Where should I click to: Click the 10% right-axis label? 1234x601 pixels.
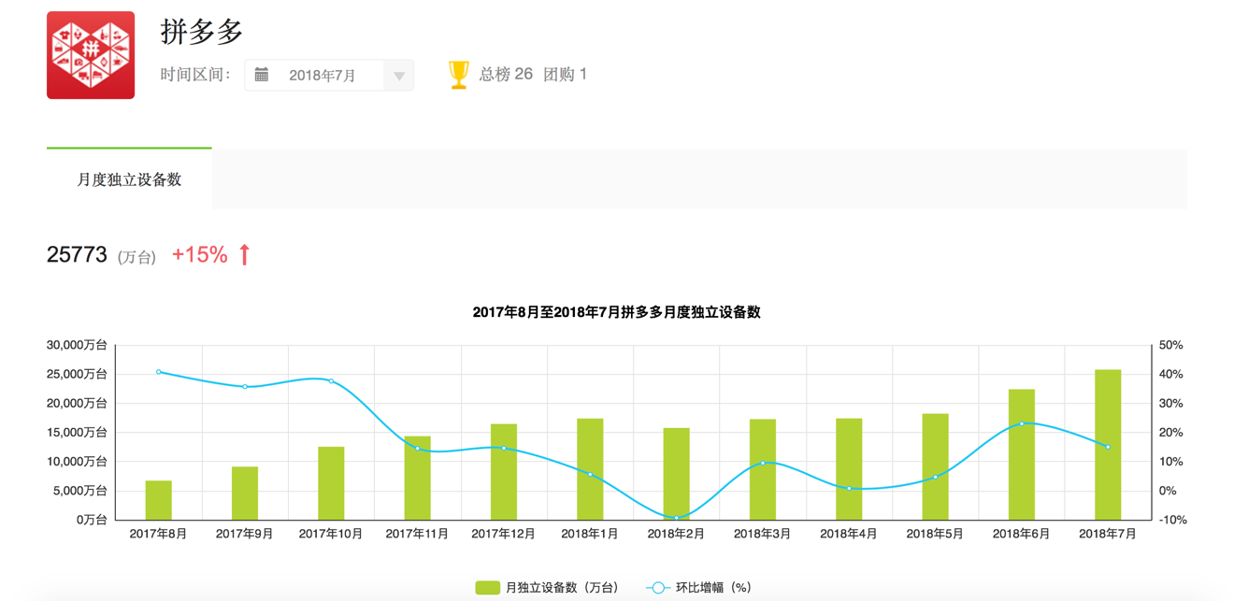(x=1171, y=462)
